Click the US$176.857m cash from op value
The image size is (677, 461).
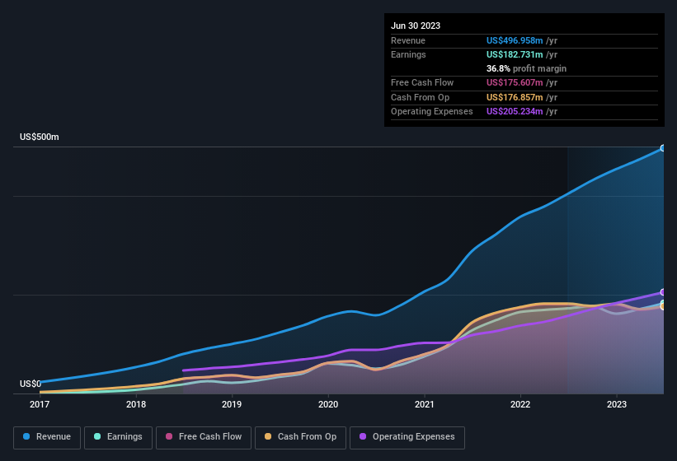pyautogui.click(x=515, y=97)
